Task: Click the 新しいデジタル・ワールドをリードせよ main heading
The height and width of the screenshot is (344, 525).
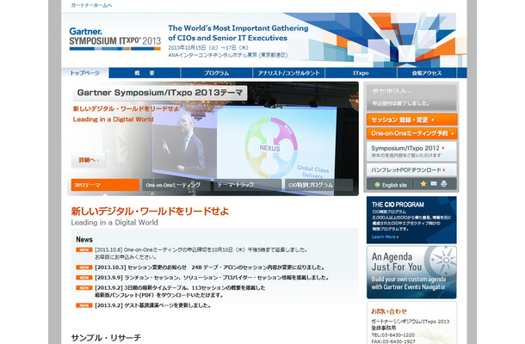Action: tap(150, 212)
